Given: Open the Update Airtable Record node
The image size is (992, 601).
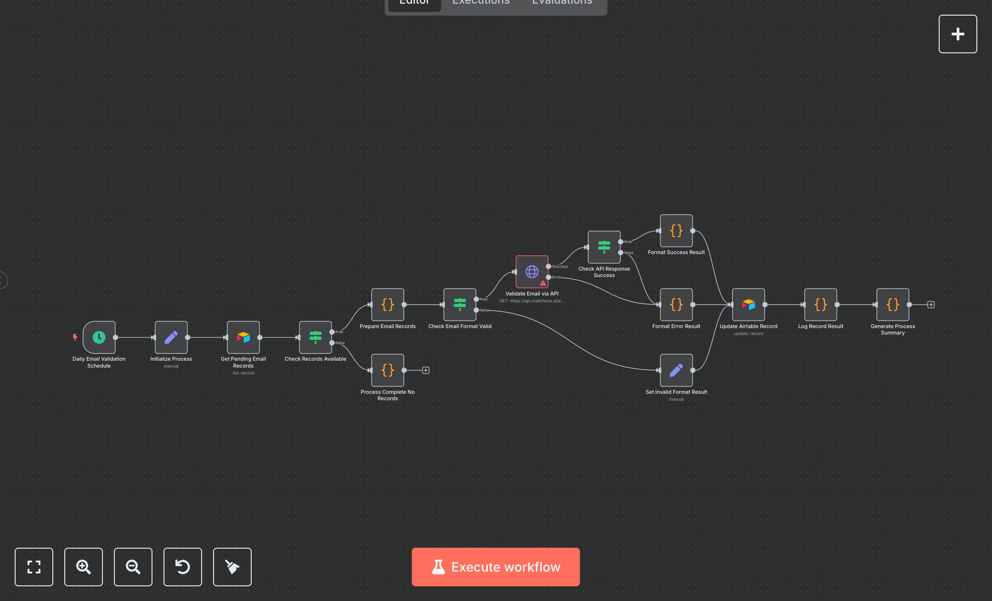Looking at the screenshot, I should click(748, 305).
